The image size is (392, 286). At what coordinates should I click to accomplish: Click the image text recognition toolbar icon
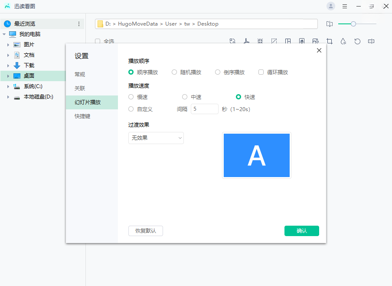302,41
